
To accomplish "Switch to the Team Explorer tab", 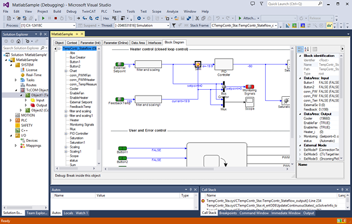I will pos(37,213).
